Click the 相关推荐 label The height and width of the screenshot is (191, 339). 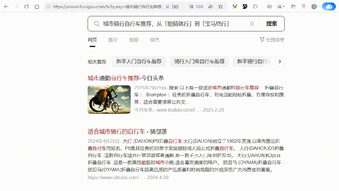tap(97, 62)
